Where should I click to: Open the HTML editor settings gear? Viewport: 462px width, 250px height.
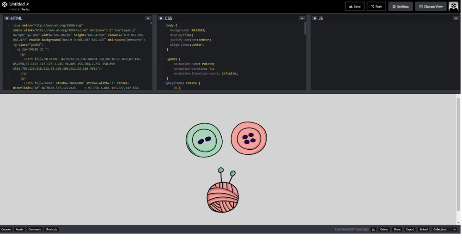pos(7,18)
